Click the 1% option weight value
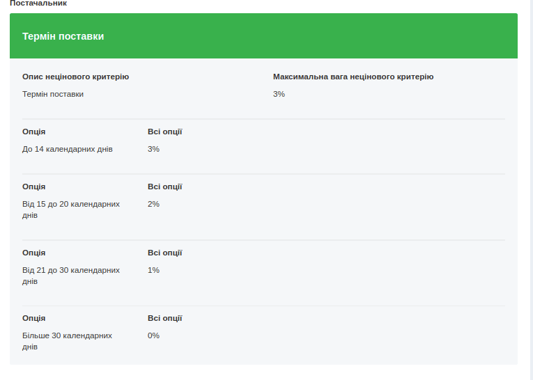This screenshot has width=533, height=380. [153, 270]
